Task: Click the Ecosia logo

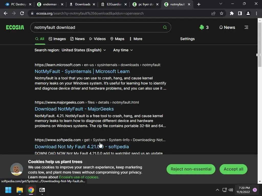Action: click(x=15, y=27)
